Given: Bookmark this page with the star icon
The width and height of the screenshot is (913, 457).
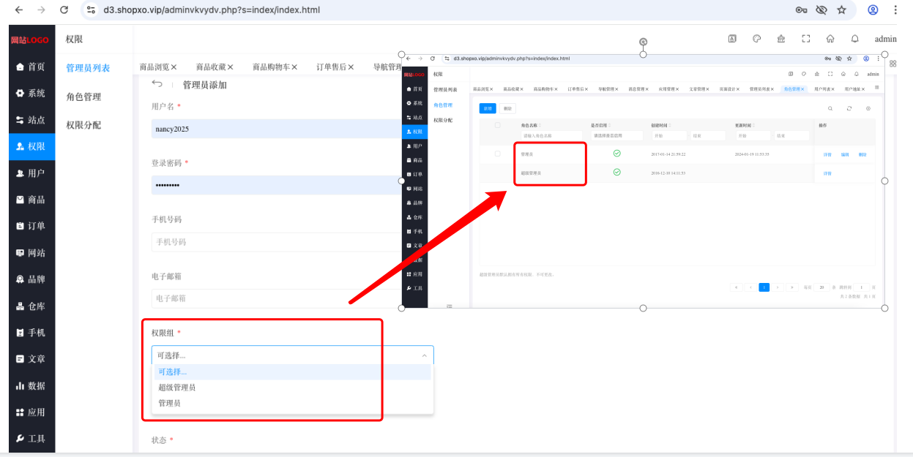Looking at the screenshot, I should (x=842, y=10).
